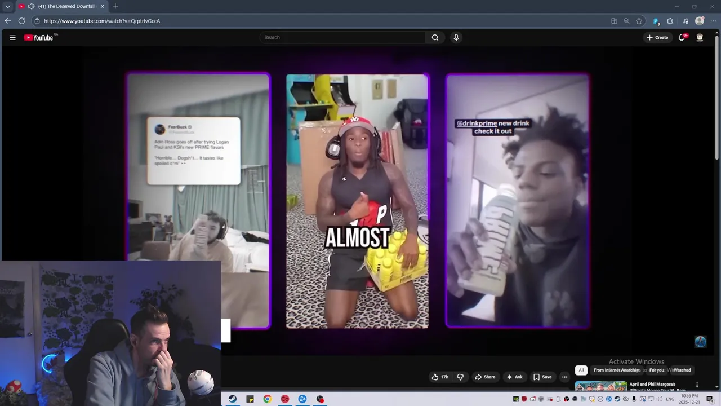
Task: Open a new browser tab
Action: (x=115, y=6)
